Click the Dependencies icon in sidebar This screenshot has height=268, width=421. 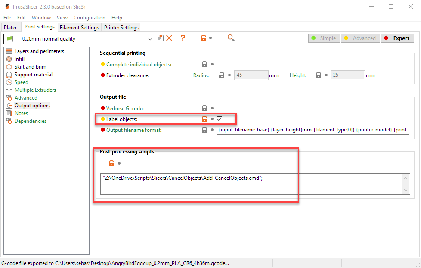pos(9,121)
